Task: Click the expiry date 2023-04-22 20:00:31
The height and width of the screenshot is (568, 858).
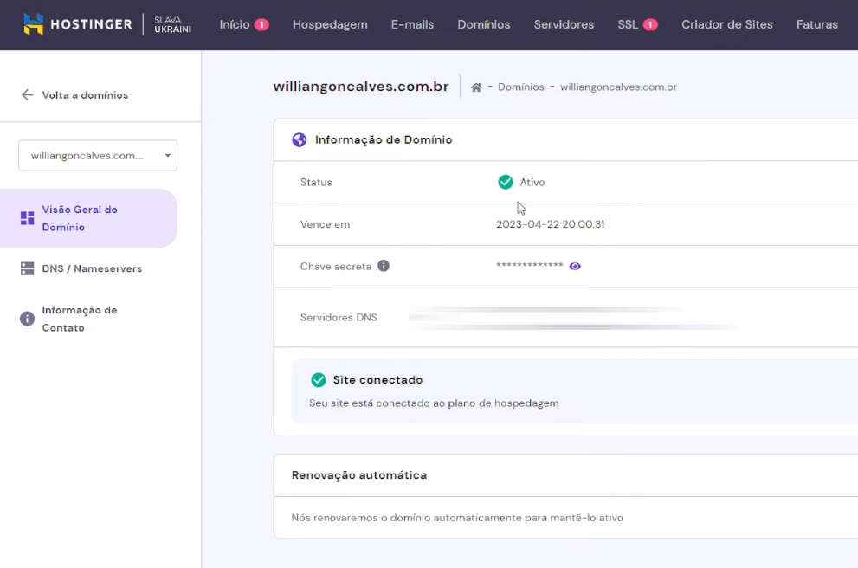Action: tap(550, 224)
